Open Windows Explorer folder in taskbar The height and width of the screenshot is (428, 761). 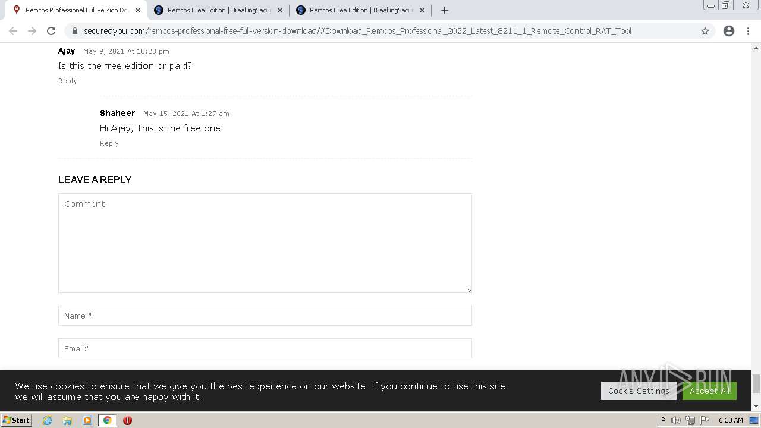click(x=67, y=420)
